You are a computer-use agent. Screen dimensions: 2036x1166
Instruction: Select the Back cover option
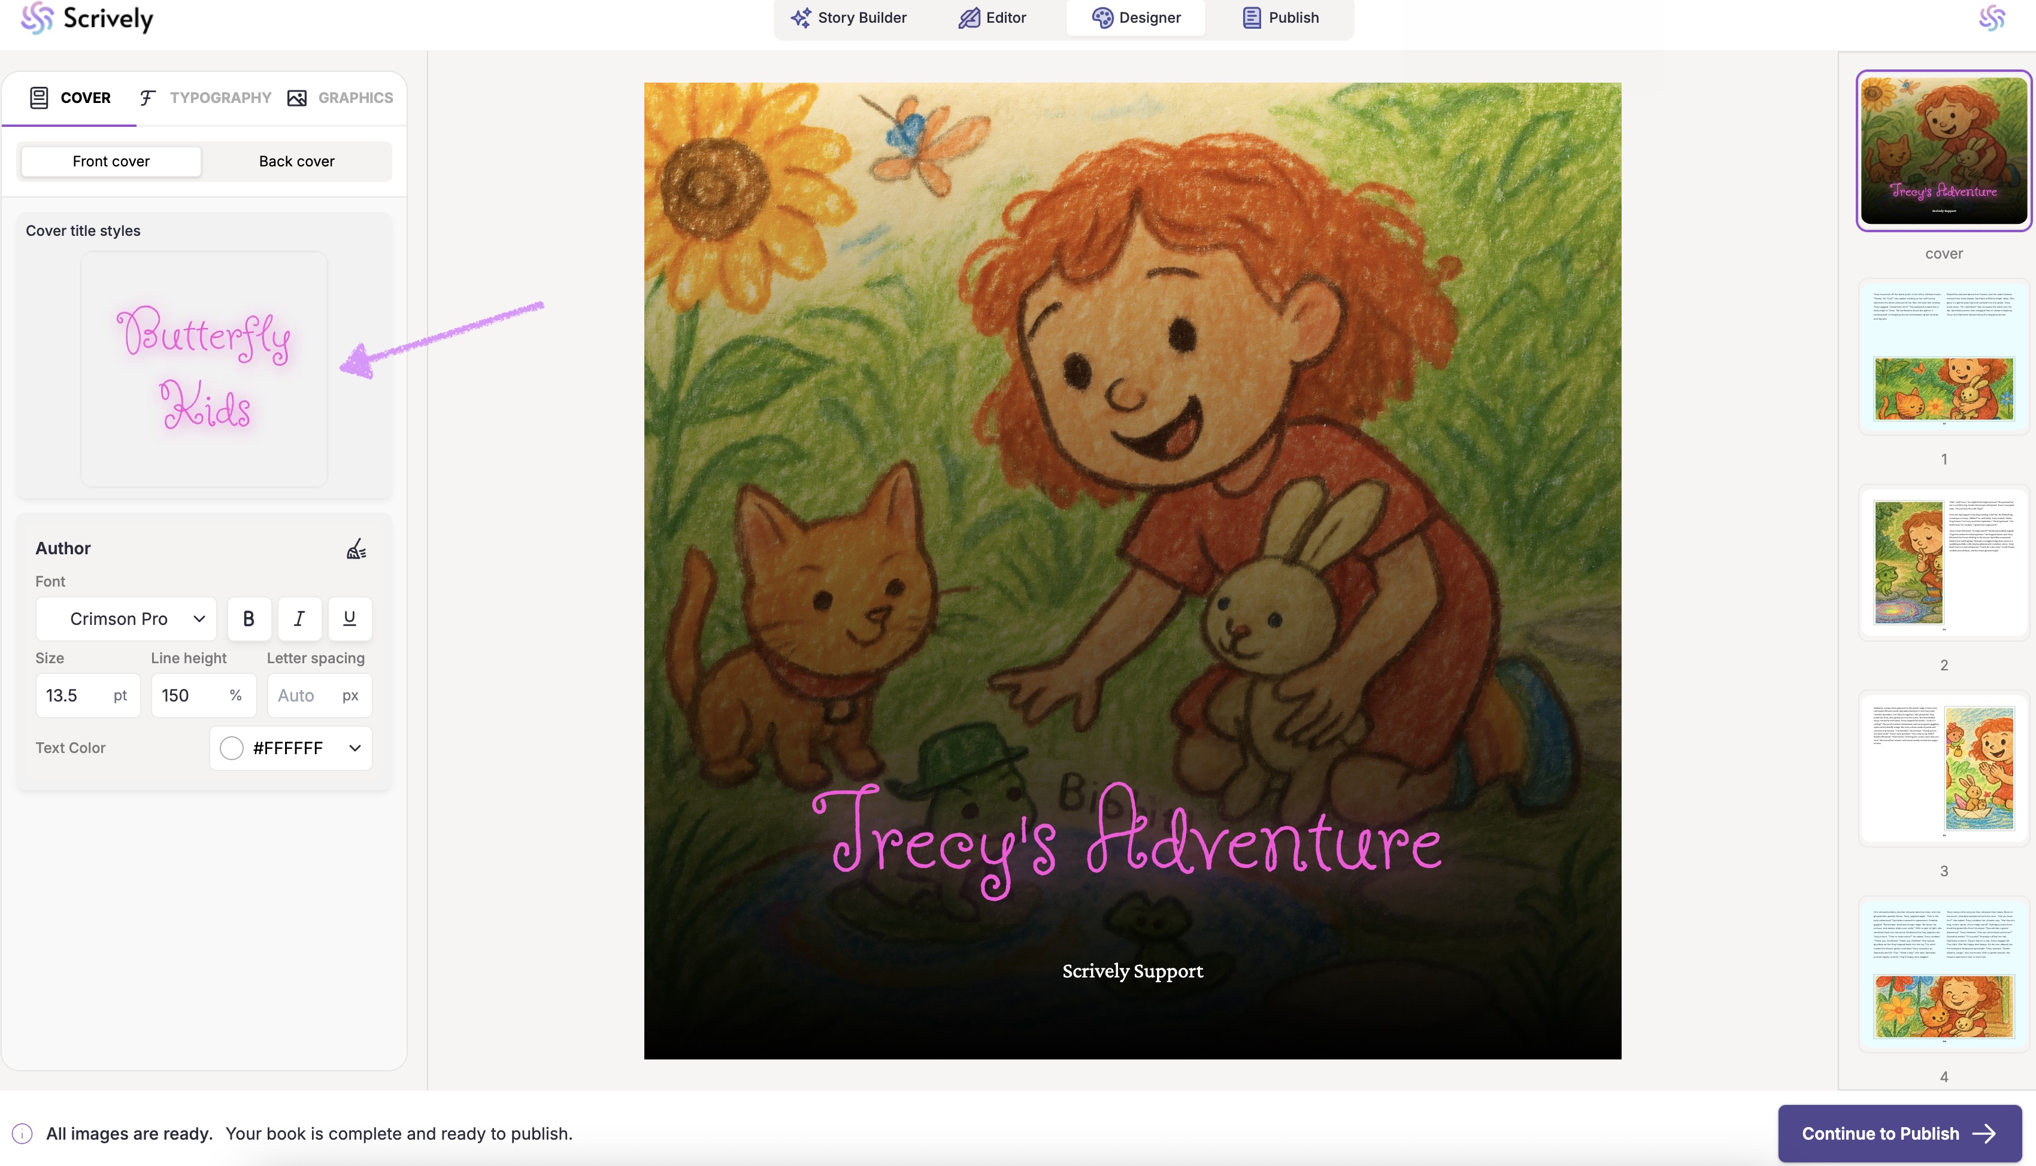pos(296,161)
